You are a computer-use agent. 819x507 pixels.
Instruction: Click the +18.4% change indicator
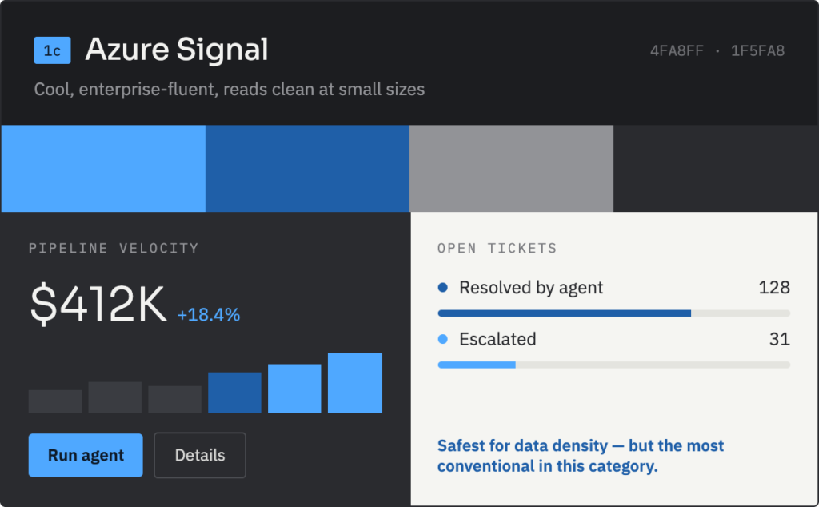pyautogui.click(x=209, y=315)
